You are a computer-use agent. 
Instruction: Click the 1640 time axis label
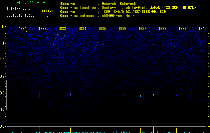click(202, 29)
